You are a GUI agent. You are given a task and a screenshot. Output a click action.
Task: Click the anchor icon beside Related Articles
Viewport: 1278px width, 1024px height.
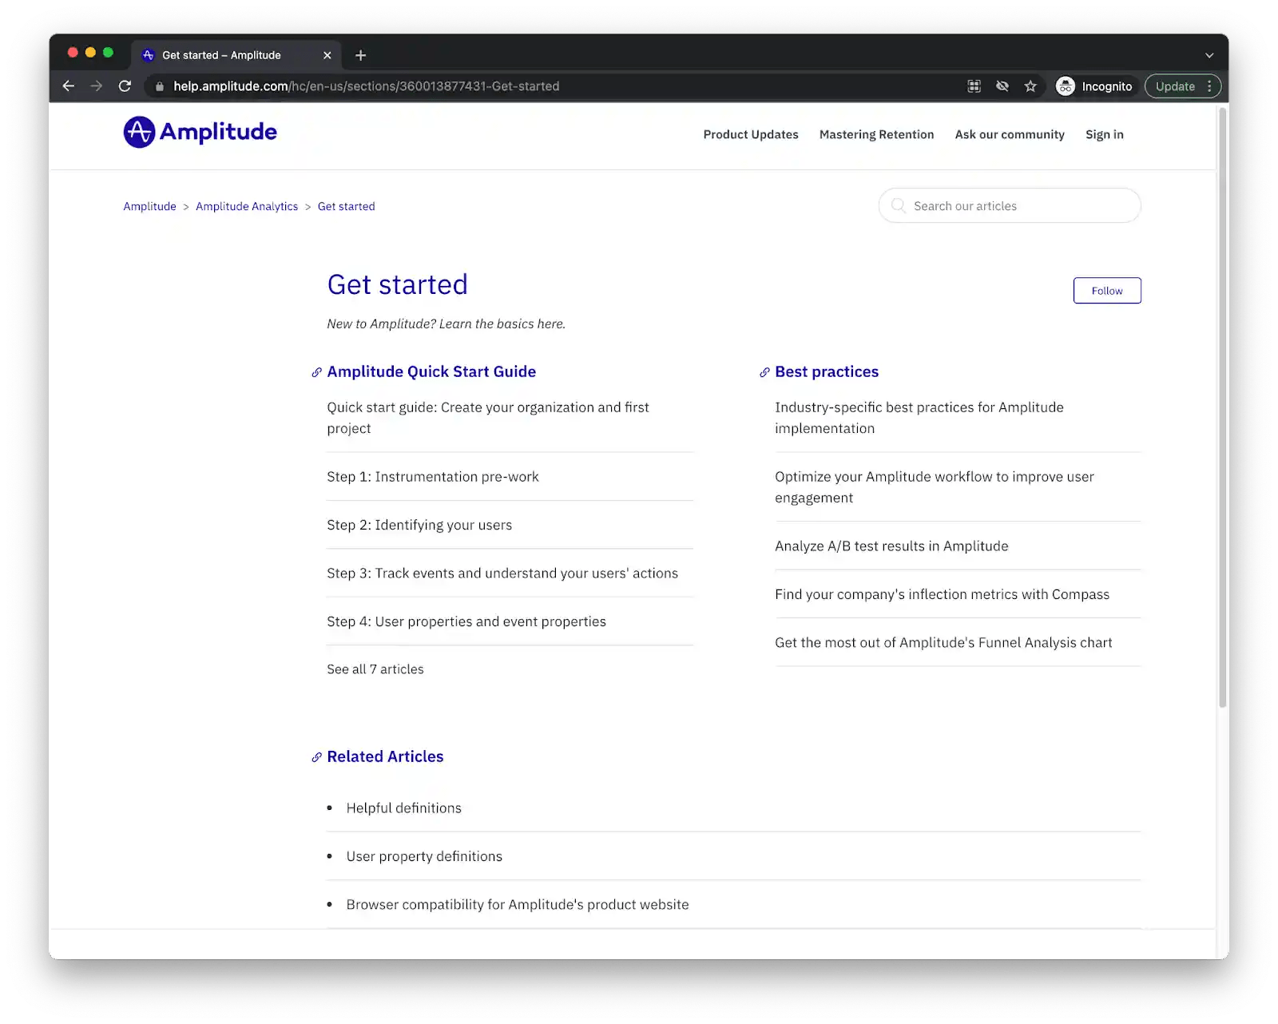(316, 756)
